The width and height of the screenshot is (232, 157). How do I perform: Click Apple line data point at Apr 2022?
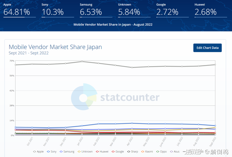click(132, 67)
